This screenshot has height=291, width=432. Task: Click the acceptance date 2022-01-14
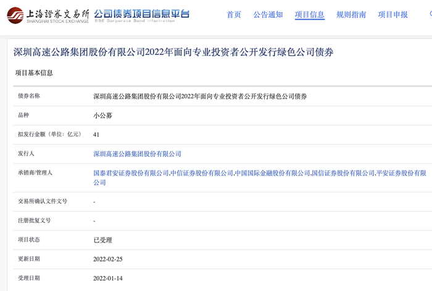click(108, 278)
